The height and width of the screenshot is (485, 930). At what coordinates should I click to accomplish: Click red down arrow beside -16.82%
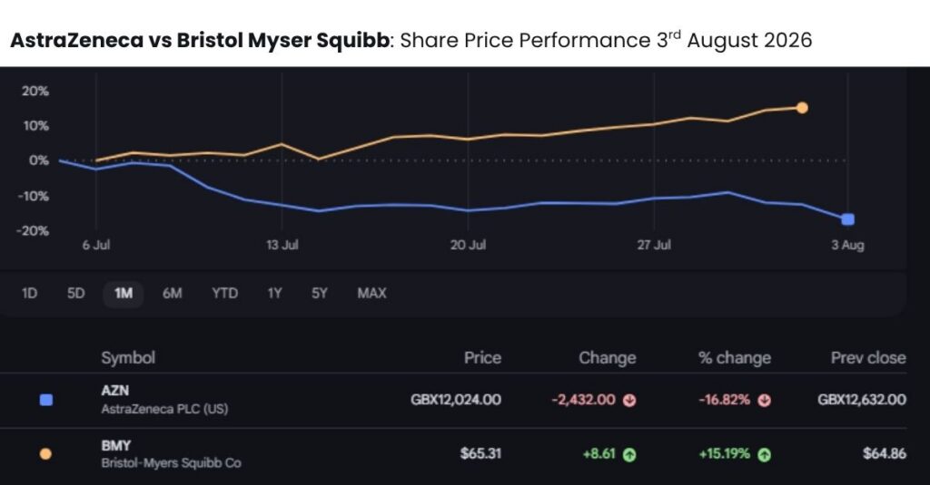(765, 401)
